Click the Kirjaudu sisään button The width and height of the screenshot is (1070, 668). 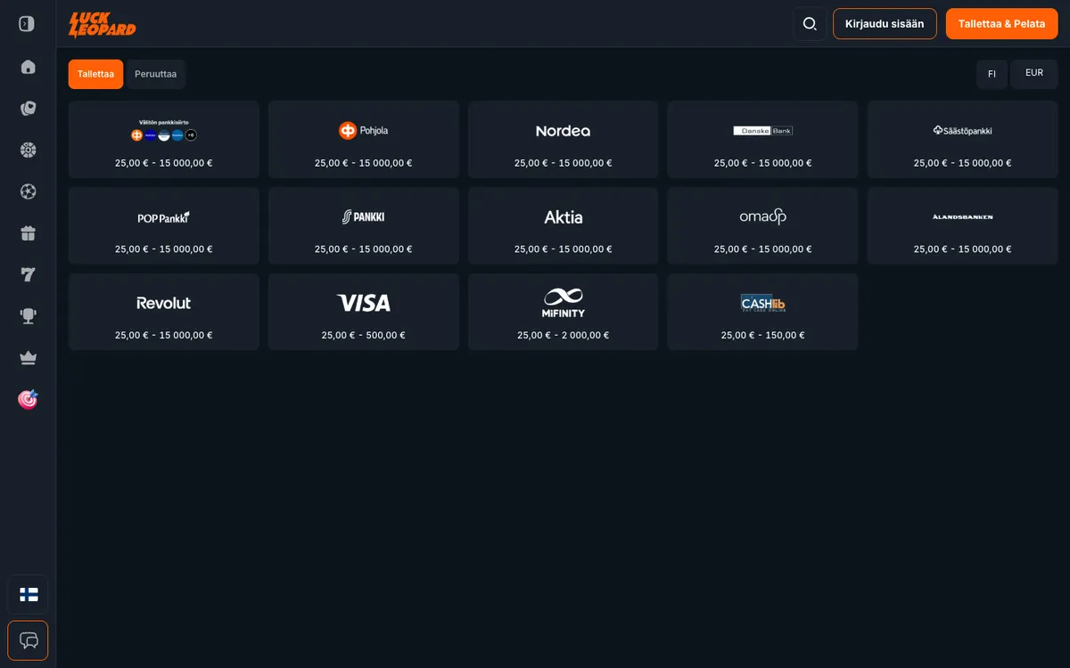coord(885,24)
